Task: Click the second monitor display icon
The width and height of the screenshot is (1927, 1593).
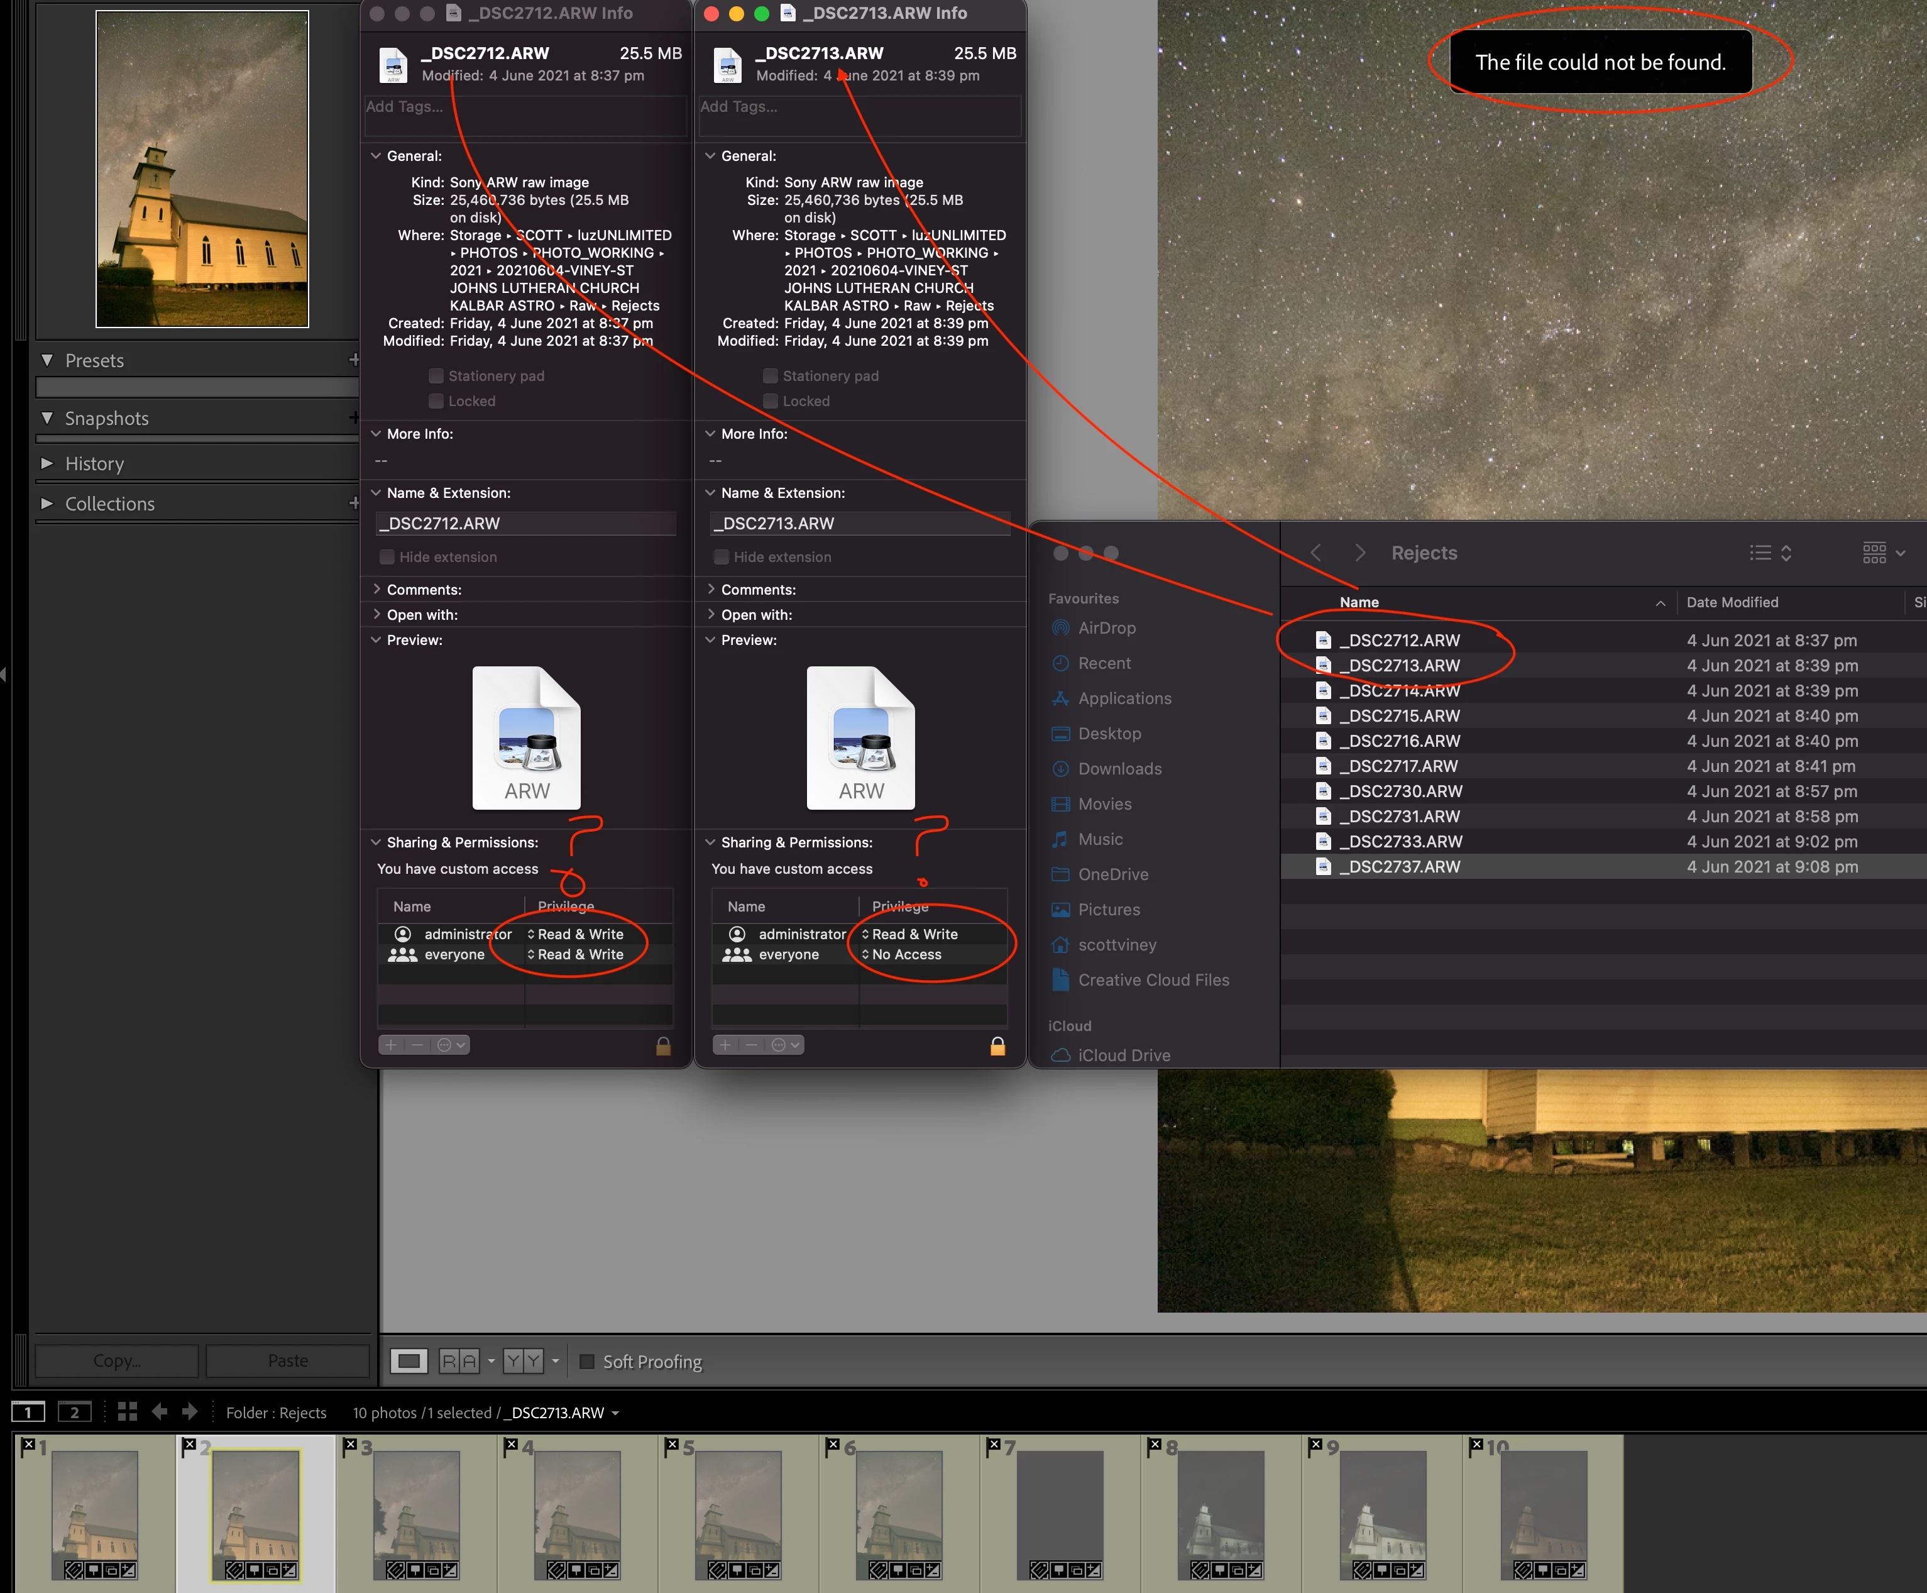Action: [74, 1412]
